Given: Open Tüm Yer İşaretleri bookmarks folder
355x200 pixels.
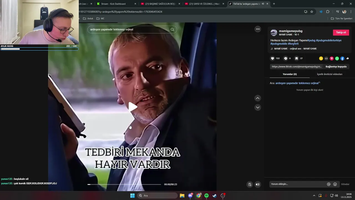Looking at the screenshot, I should click(x=342, y=19).
